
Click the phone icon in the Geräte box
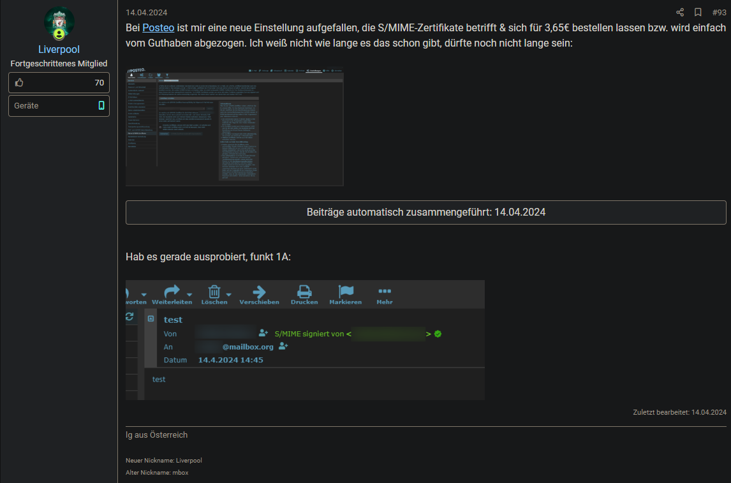[x=101, y=106]
